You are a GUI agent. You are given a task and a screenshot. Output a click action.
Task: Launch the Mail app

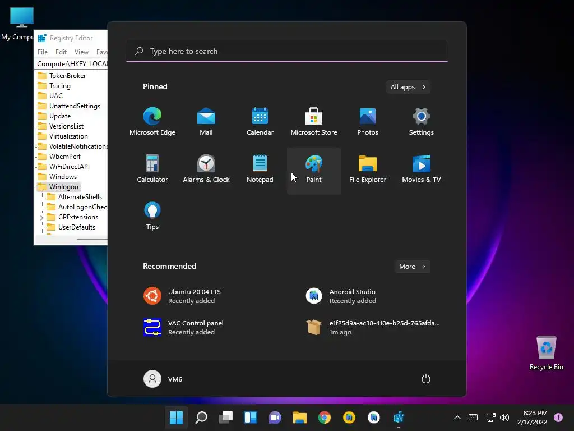[206, 123]
